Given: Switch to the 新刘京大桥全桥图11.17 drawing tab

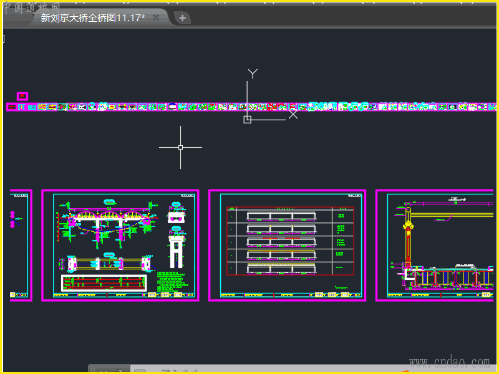Looking at the screenshot, I should click(x=92, y=18).
